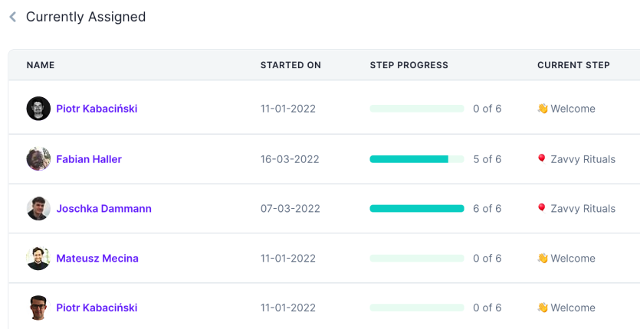Viewport: 640px width, 329px height.
Task: Open Fabian Haller's profile link
Action: (89, 159)
